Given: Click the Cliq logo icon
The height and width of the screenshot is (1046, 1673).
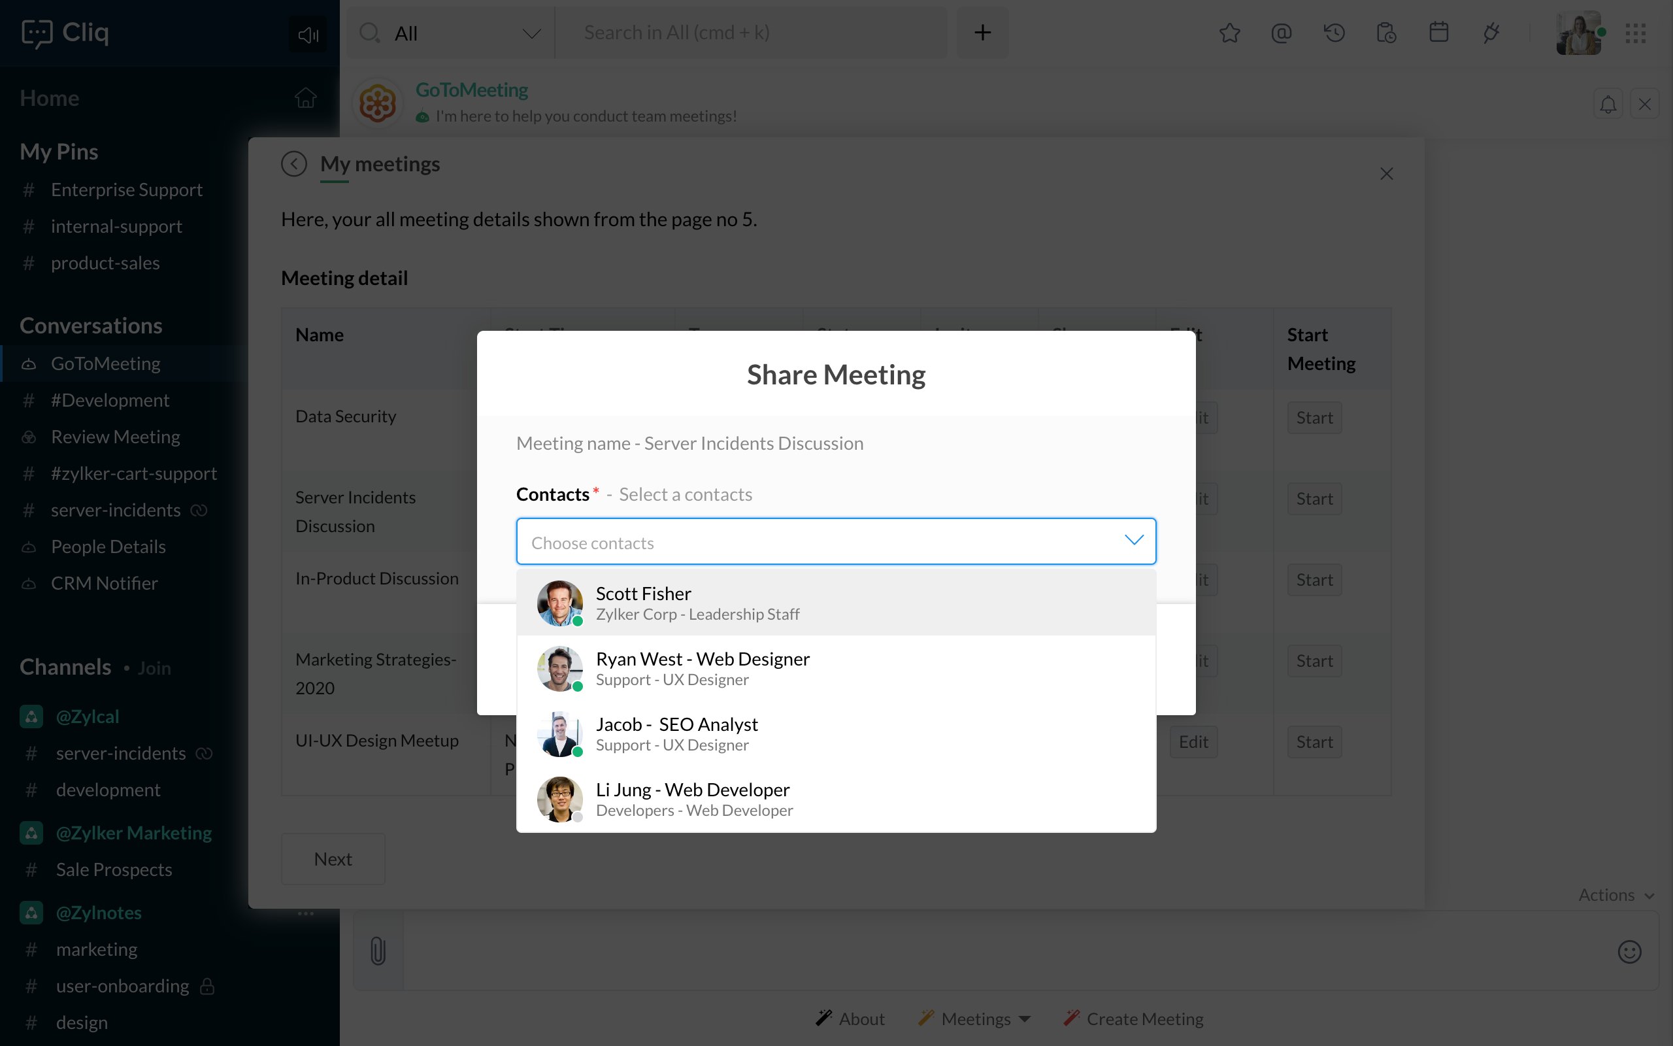Looking at the screenshot, I should [37, 33].
